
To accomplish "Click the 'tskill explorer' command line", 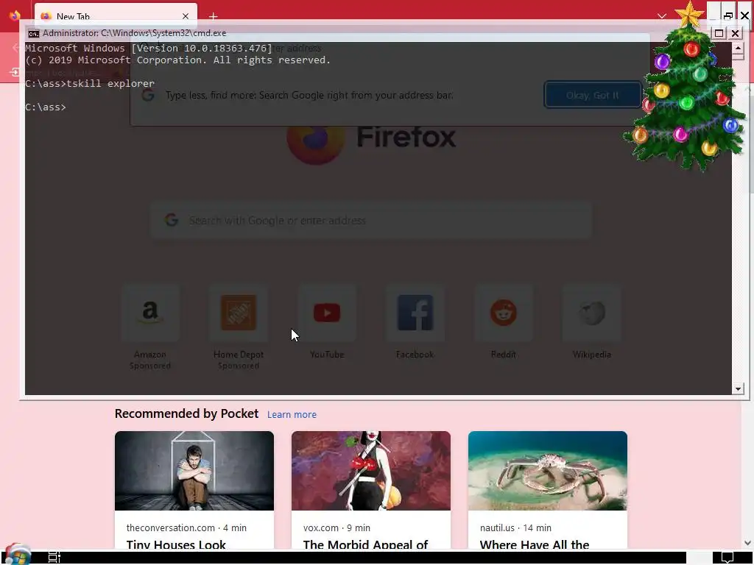I will tap(90, 84).
